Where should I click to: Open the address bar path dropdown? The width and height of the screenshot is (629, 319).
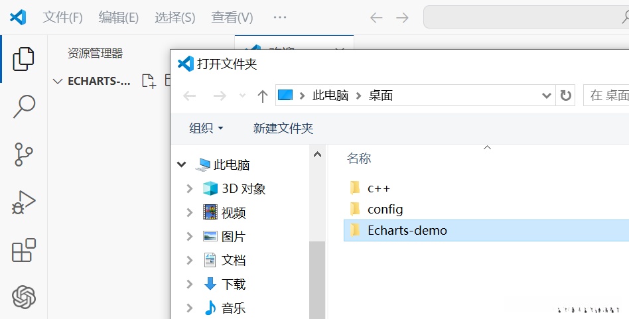point(547,96)
